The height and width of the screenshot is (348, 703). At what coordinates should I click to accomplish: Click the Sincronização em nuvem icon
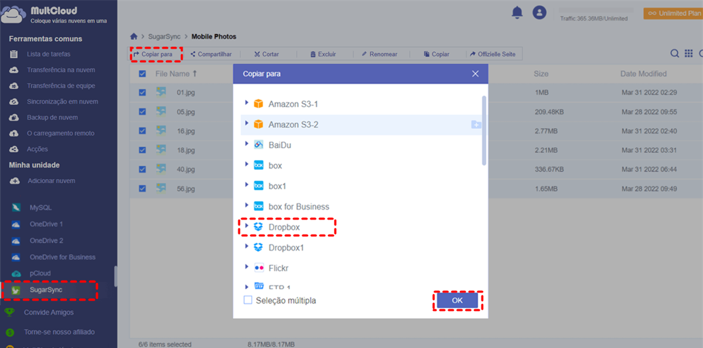click(14, 102)
